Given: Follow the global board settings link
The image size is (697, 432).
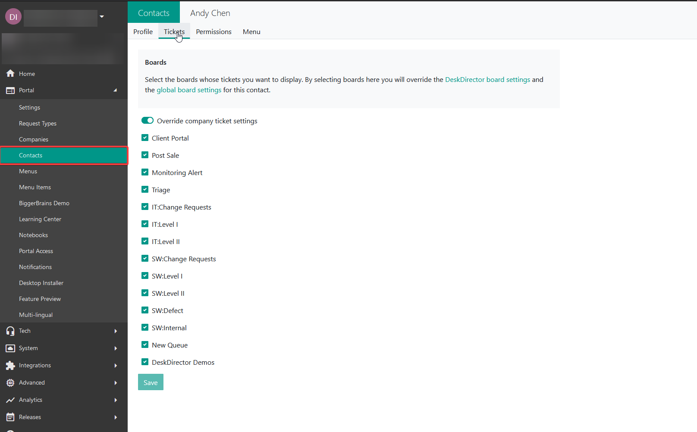Looking at the screenshot, I should tap(189, 90).
